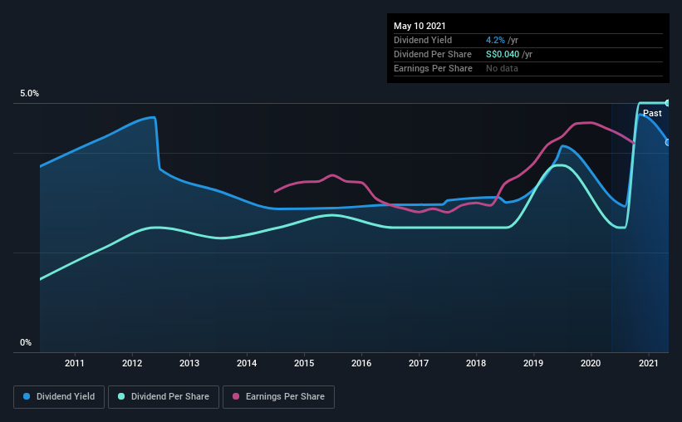The image size is (682, 422).
Task: Click the blue Dividend Yield legend dot
Action: pos(27,396)
